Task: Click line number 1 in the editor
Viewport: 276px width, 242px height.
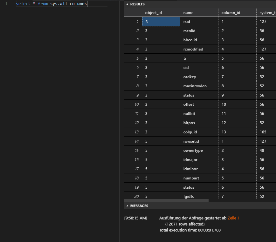Action: 7,4
